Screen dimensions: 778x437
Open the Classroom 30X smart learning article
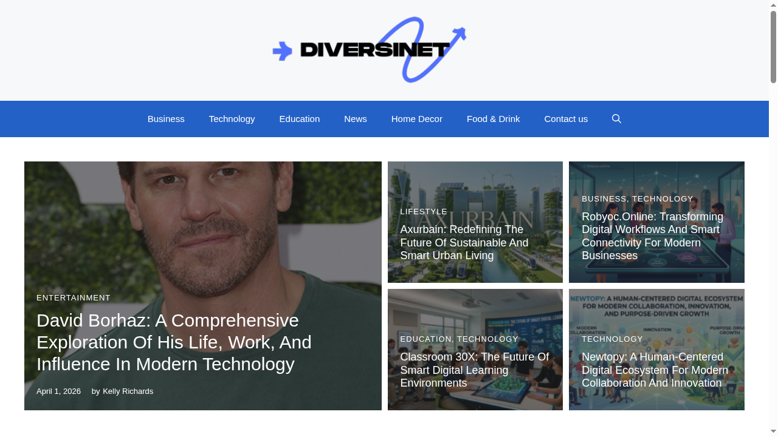474,370
